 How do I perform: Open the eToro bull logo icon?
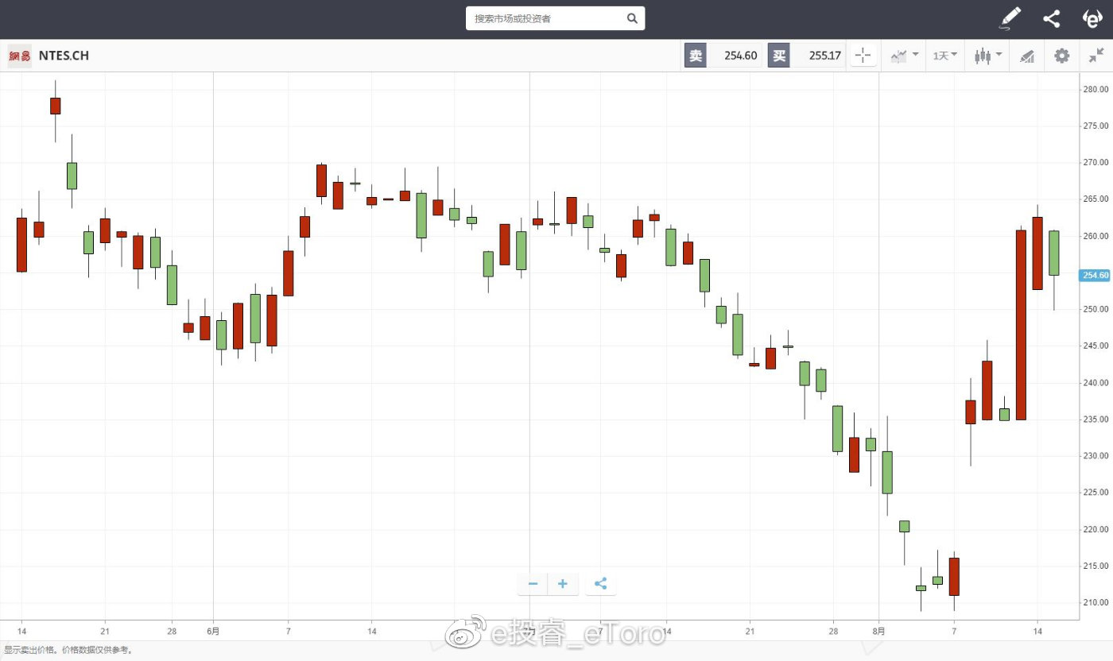point(1092,18)
